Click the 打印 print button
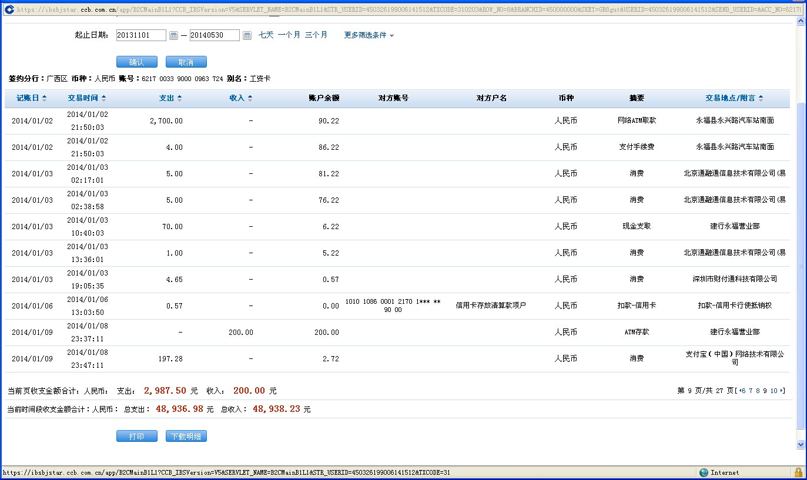The width and height of the screenshot is (807, 480). tap(136, 437)
